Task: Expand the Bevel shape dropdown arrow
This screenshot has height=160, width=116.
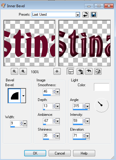Action: pos(23,96)
